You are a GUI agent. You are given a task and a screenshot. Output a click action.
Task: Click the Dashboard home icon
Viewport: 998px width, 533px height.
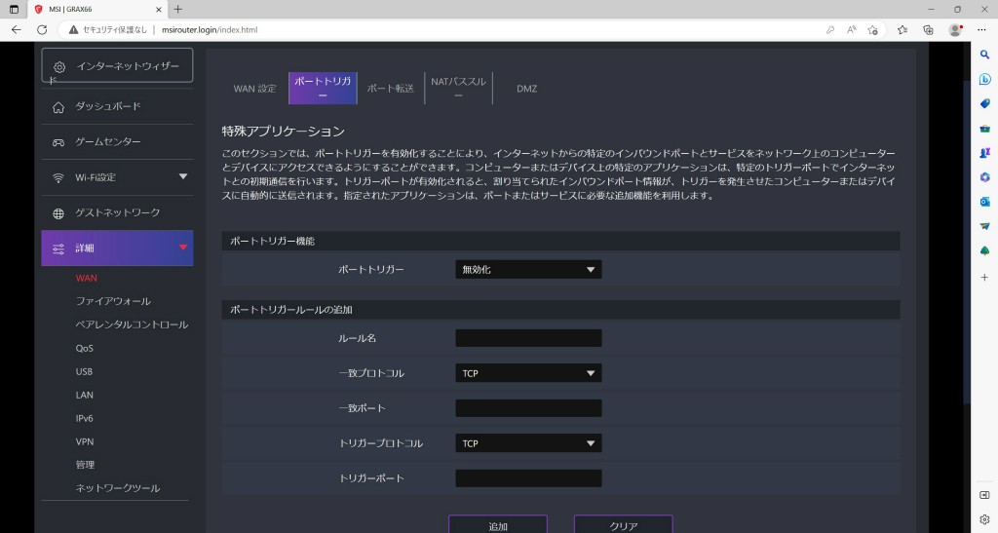[x=58, y=107]
